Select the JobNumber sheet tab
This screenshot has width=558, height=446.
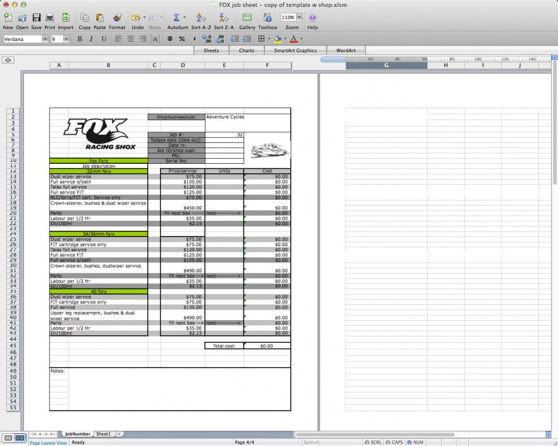click(77, 434)
